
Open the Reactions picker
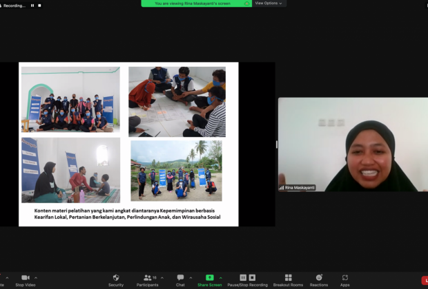319,277
